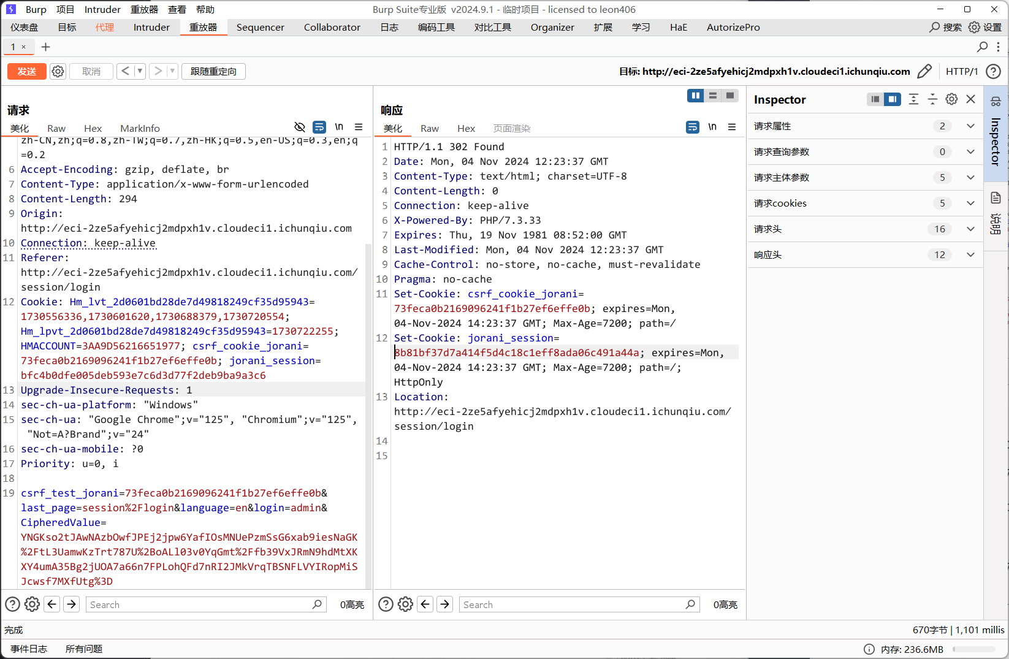The height and width of the screenshot is (659, 1009).
Task: Open request search settings gear icon
Action: pyautogui.click(x=32, y=604)
